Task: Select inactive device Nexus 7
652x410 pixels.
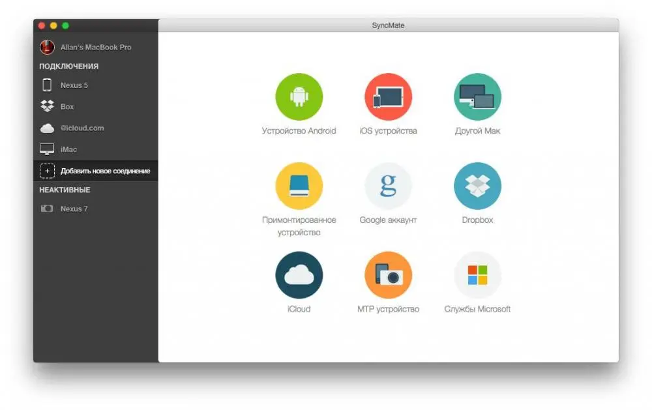Action: 96,209
